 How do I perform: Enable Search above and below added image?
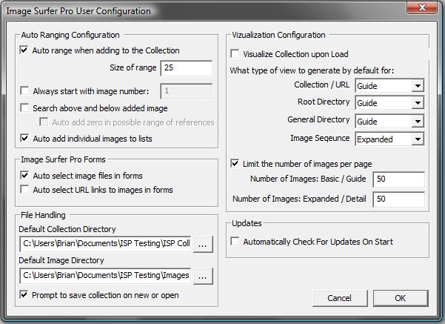click(x=24, y=108)
